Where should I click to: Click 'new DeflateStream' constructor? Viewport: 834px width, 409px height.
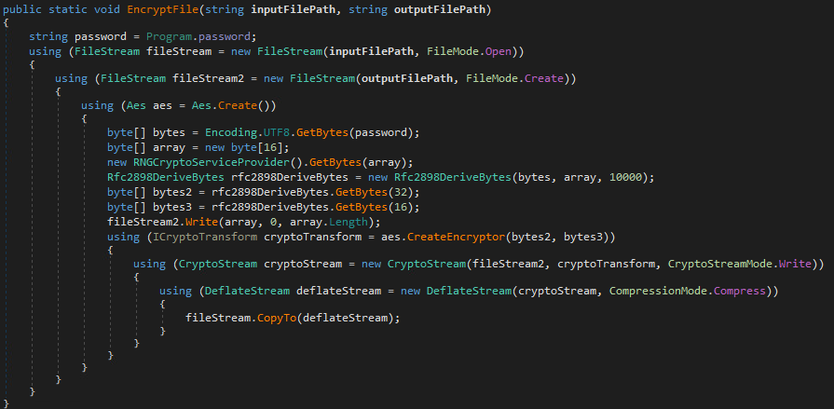coord(457,291)
